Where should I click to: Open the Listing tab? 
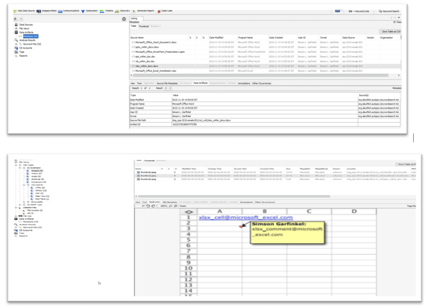pyautogui.click(x=136, y=19)
